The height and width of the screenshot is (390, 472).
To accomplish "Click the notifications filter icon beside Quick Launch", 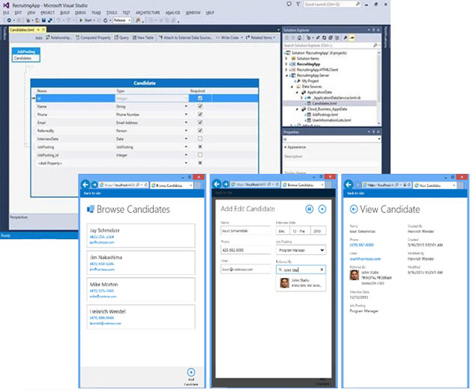I will coord(298,4).
